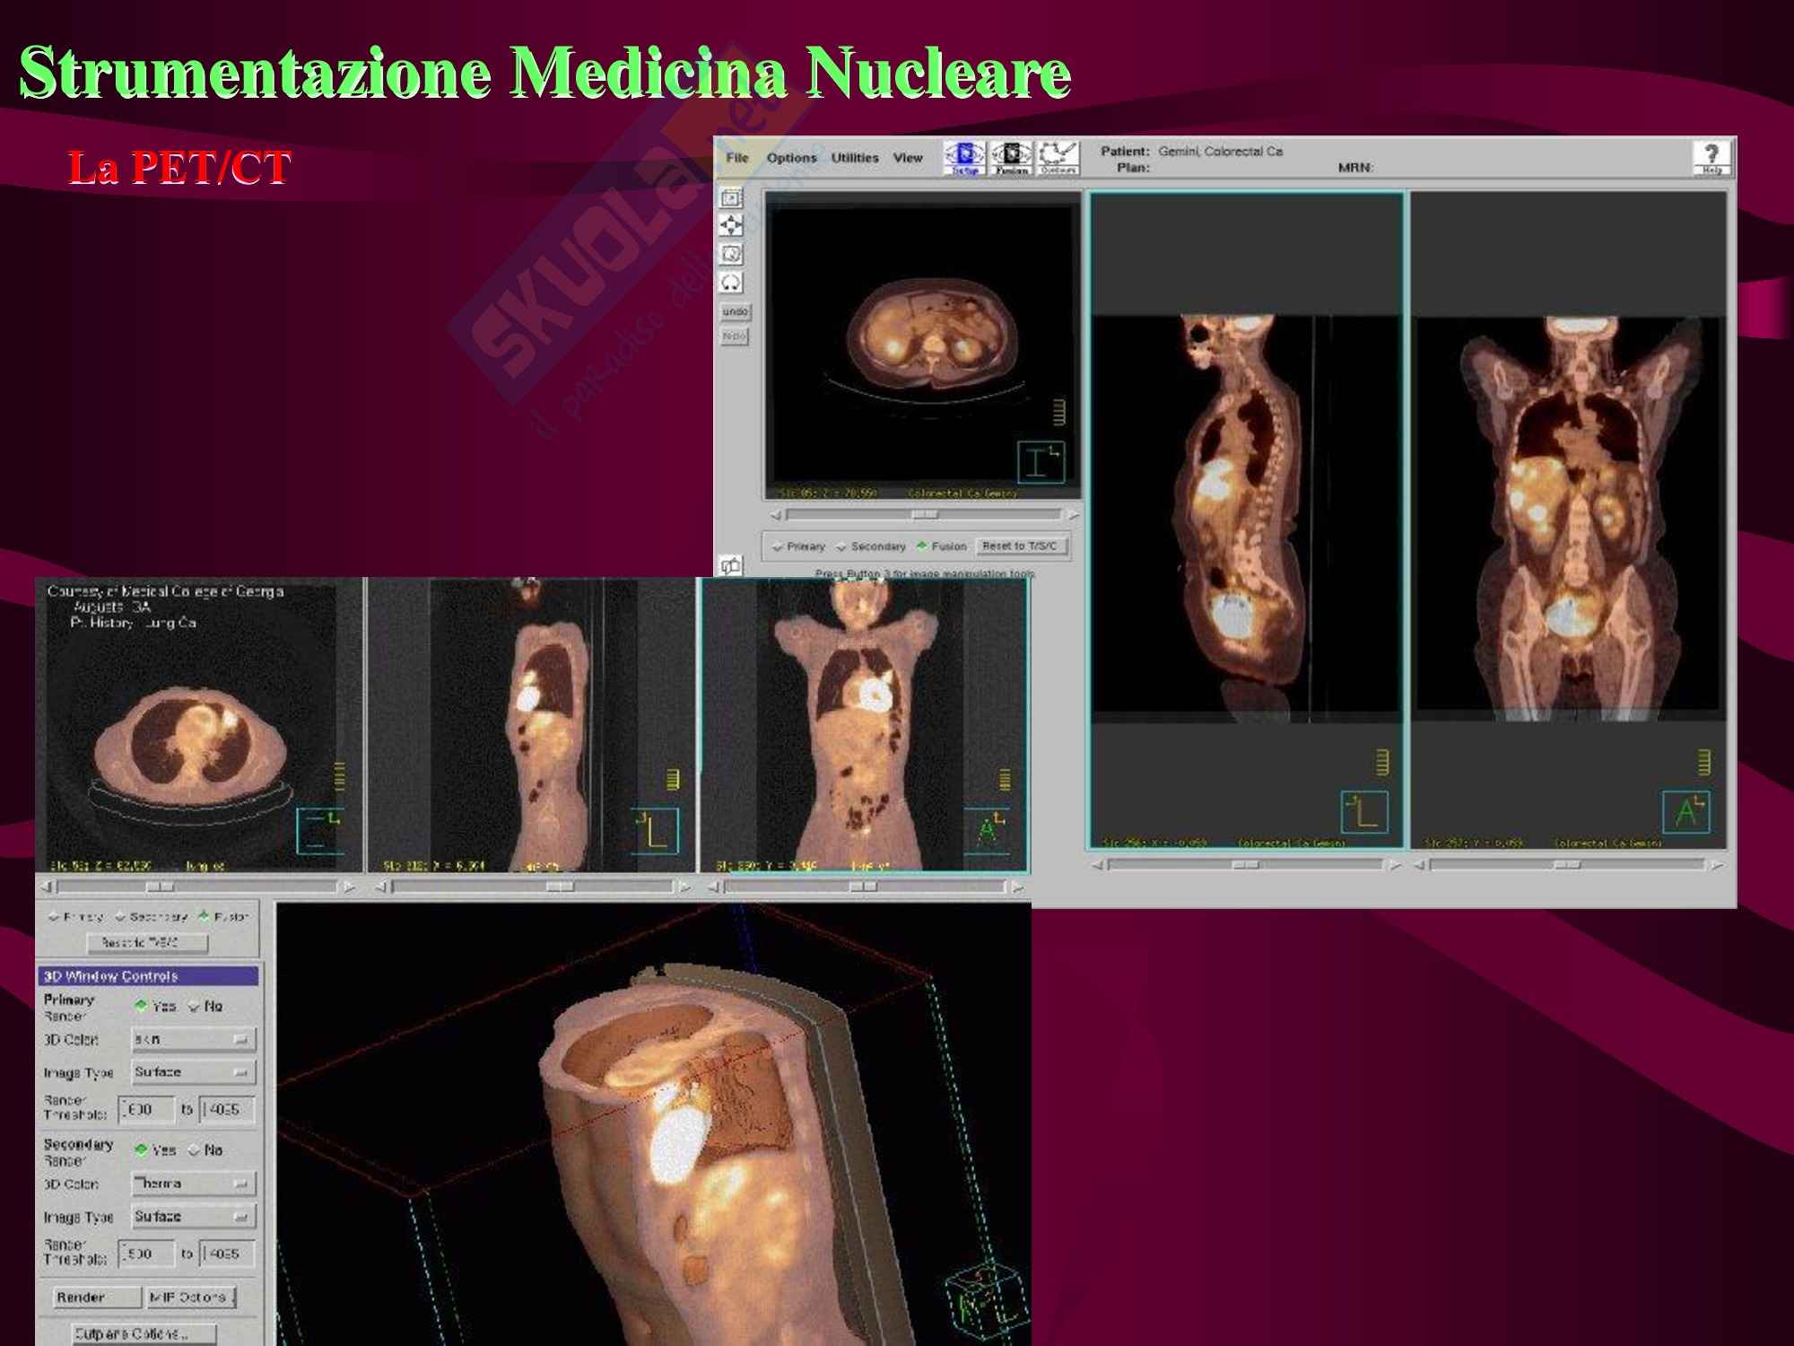Image resolution: width=1794 pixels, height=1346 pixels.
Task: Select the zoom tool icon in sidebar
Action: [732, 254]
